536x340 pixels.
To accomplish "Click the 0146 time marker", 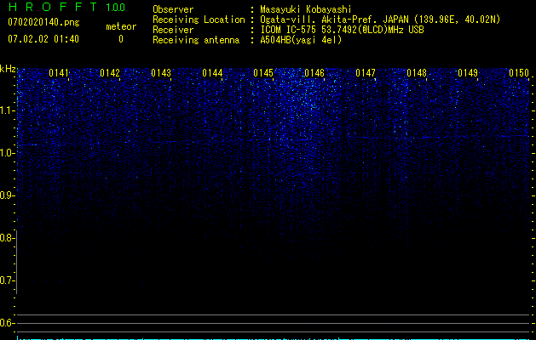I will click(x=314, y=73).
